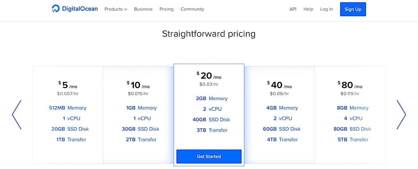Image resolution: width=418 pixels, height=169 pixels.
Task: Open the Community menu link
Action: point(192,9)
